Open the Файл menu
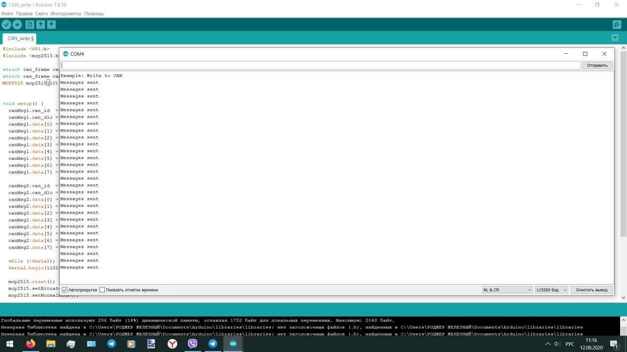Viewport: 627px width, 352px height. click(x=7, y=14)
